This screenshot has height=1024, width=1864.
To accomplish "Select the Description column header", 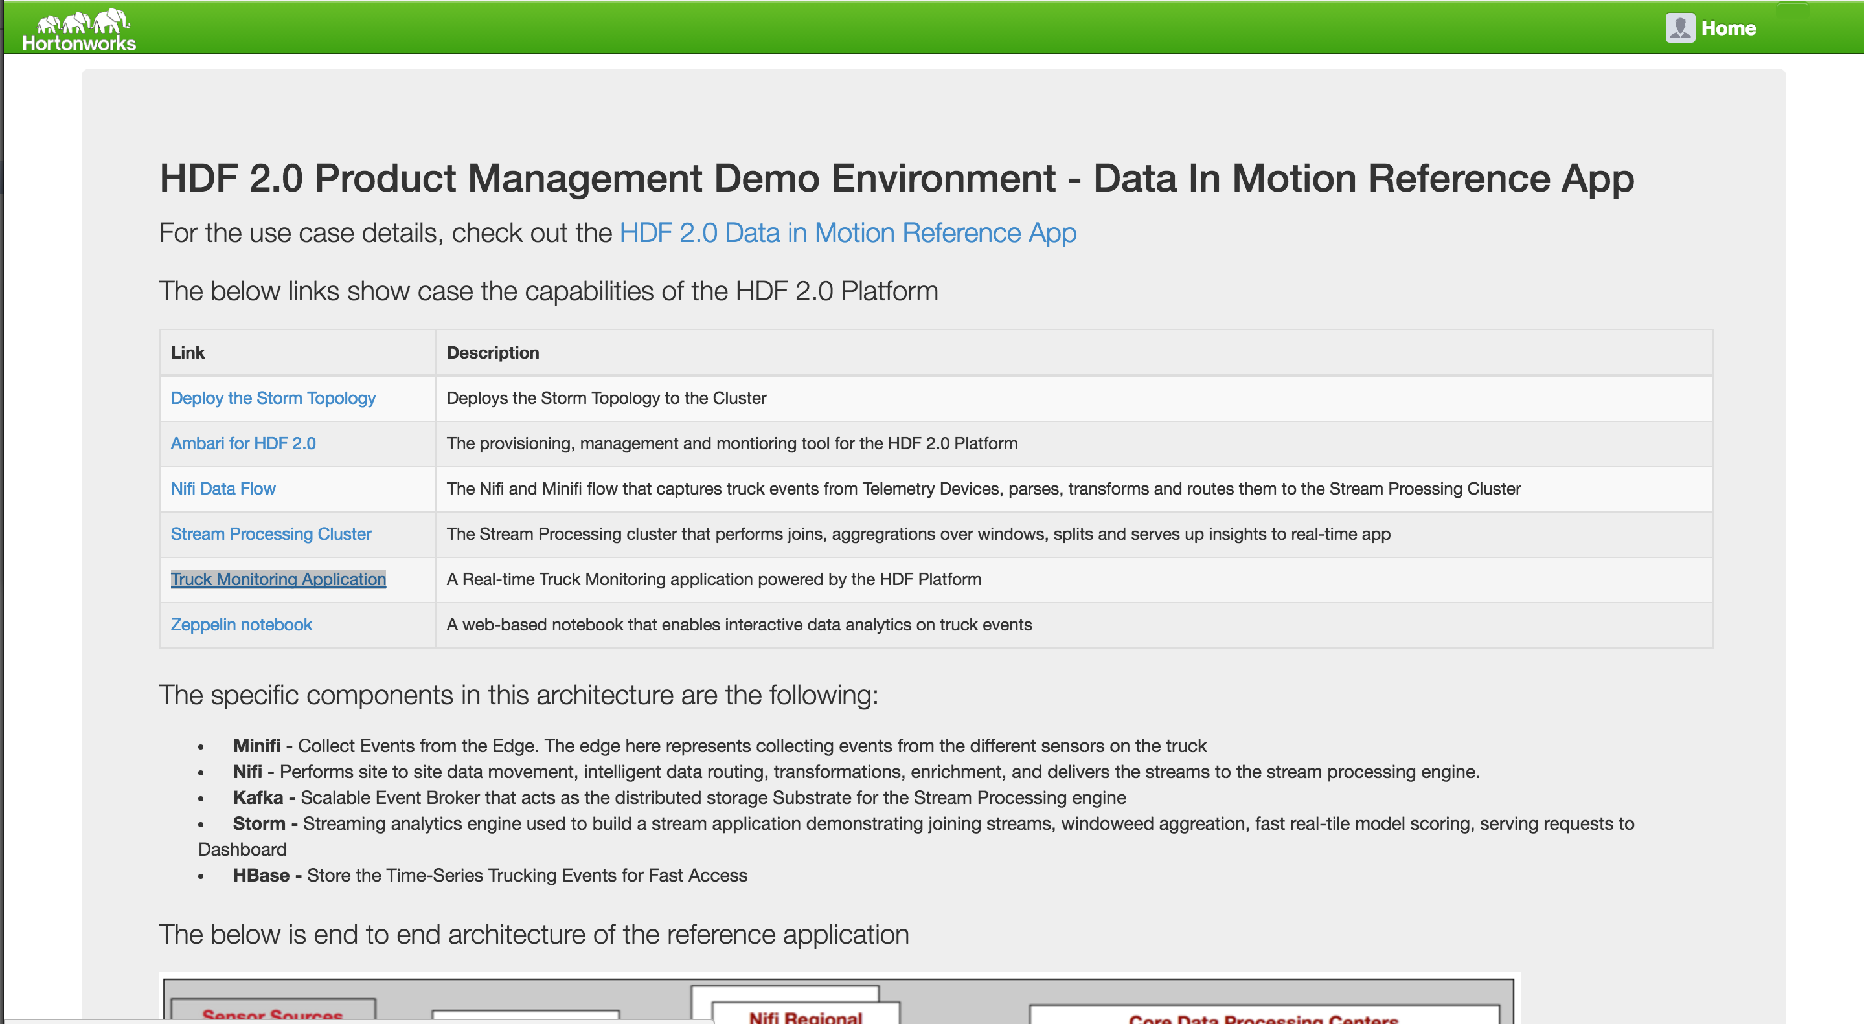I will point(493,352).
